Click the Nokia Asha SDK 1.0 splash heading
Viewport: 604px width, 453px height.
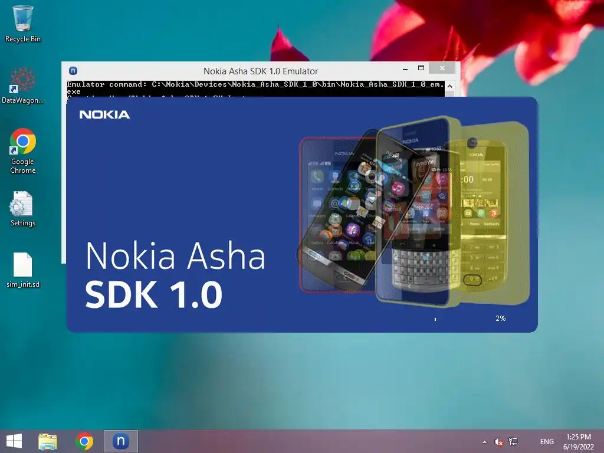coord(175,275)
